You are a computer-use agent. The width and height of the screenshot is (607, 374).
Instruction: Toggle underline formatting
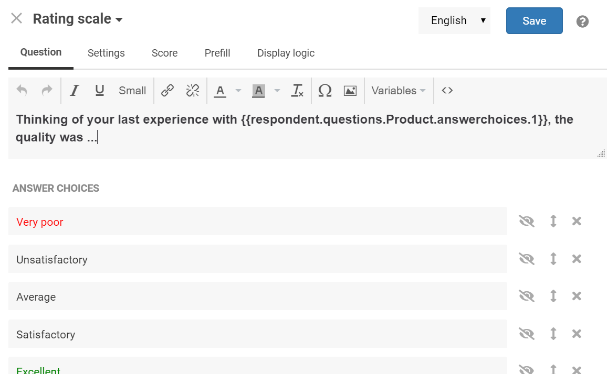[99, 91]
